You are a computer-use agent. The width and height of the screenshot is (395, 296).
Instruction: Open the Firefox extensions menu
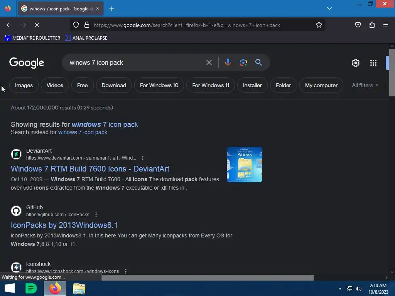[x=372, y=25]
